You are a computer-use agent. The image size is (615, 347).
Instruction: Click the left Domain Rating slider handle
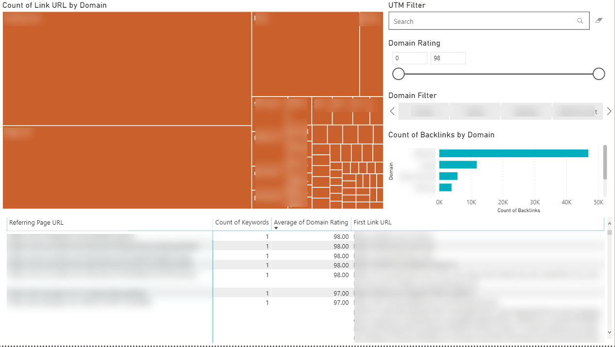pyautogui.click(x=399, y=74)
